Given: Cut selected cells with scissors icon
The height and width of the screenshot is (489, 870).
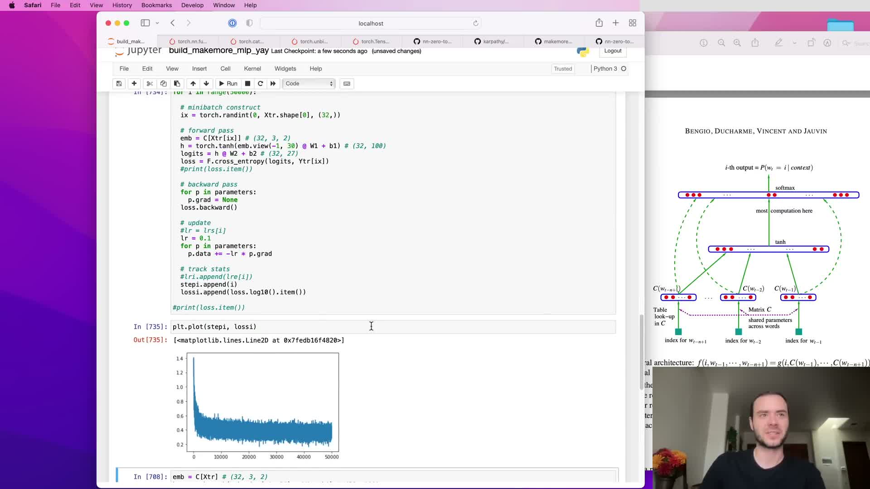Looking at the screenshot, I should tap(150, 84).
